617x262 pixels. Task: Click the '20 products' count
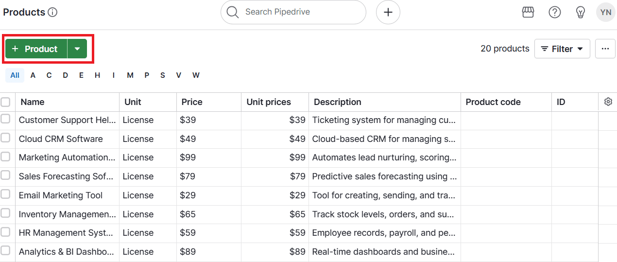[505, 49]
